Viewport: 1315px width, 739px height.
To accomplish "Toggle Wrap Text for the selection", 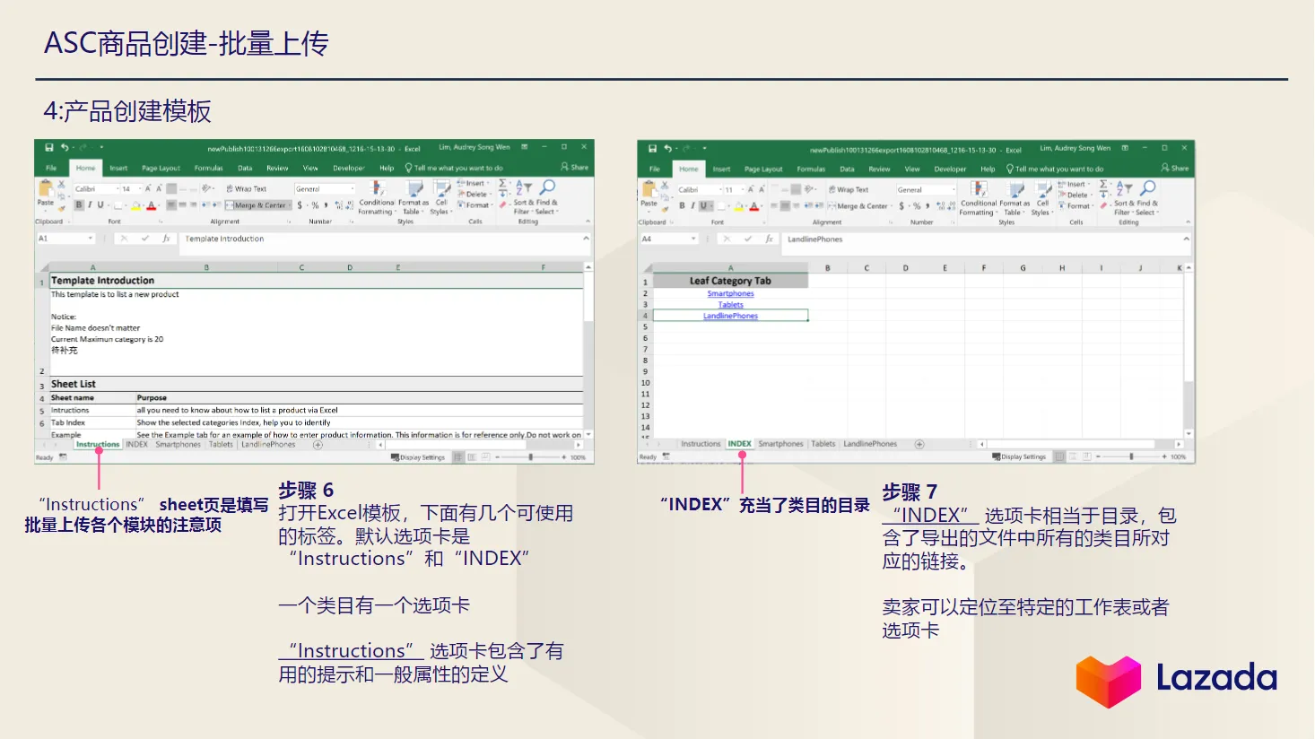I will pos(248,188).
